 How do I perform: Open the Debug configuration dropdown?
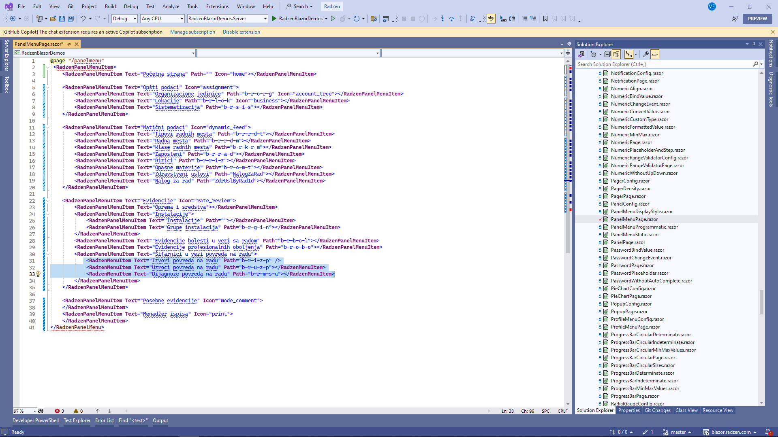point(124,19)
